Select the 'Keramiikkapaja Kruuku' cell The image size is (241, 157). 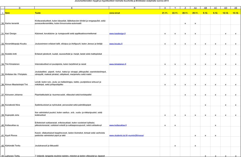coord(20,40)
